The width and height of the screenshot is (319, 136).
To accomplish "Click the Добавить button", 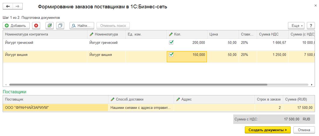I will click(x=16, y=26).
